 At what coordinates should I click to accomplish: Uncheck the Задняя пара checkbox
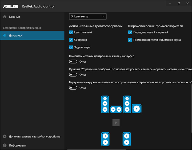click(71, 47)
